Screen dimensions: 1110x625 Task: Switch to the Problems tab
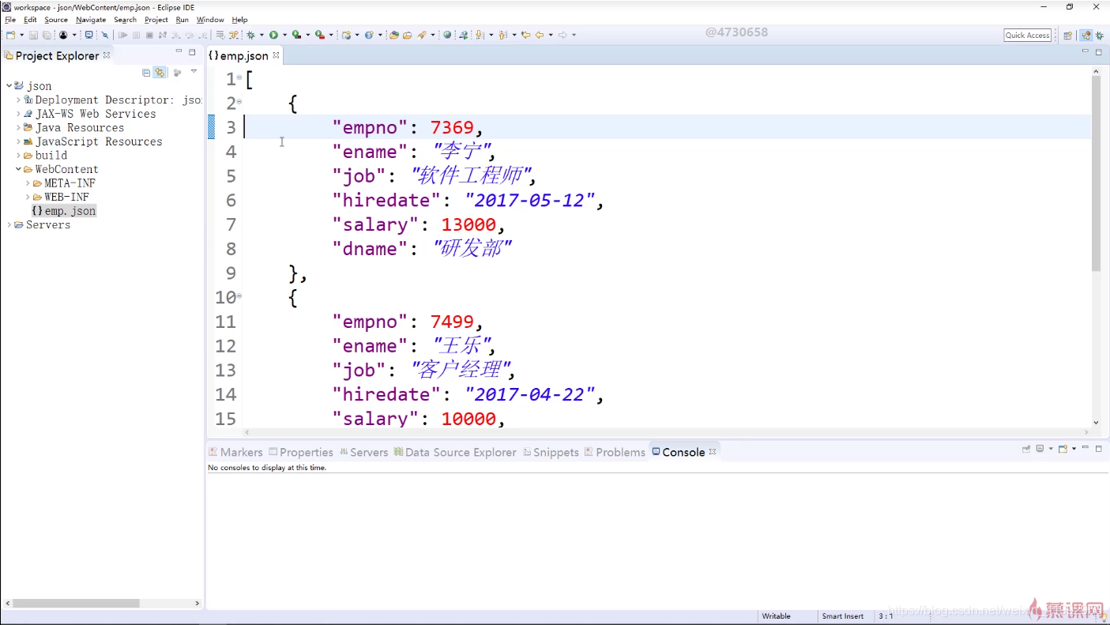click(x=615, y=452)
